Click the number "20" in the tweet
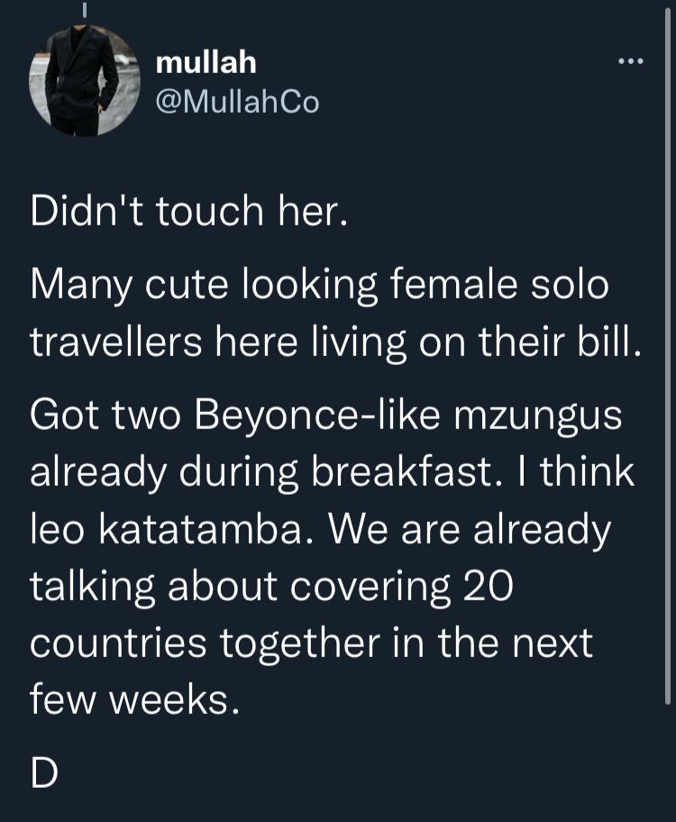The width and height of the screenshot is (676, 822). point(488,586)
